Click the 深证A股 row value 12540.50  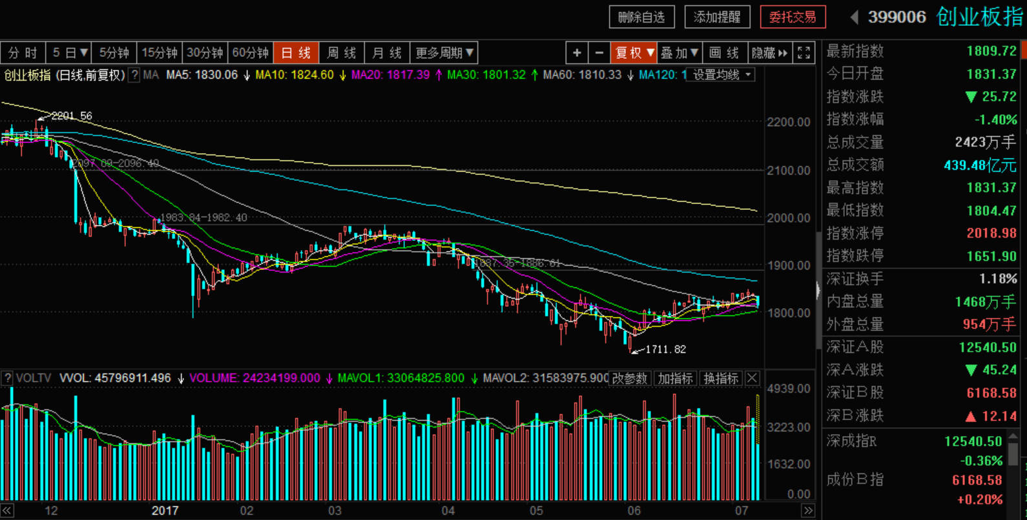click(x=988, y=348)
